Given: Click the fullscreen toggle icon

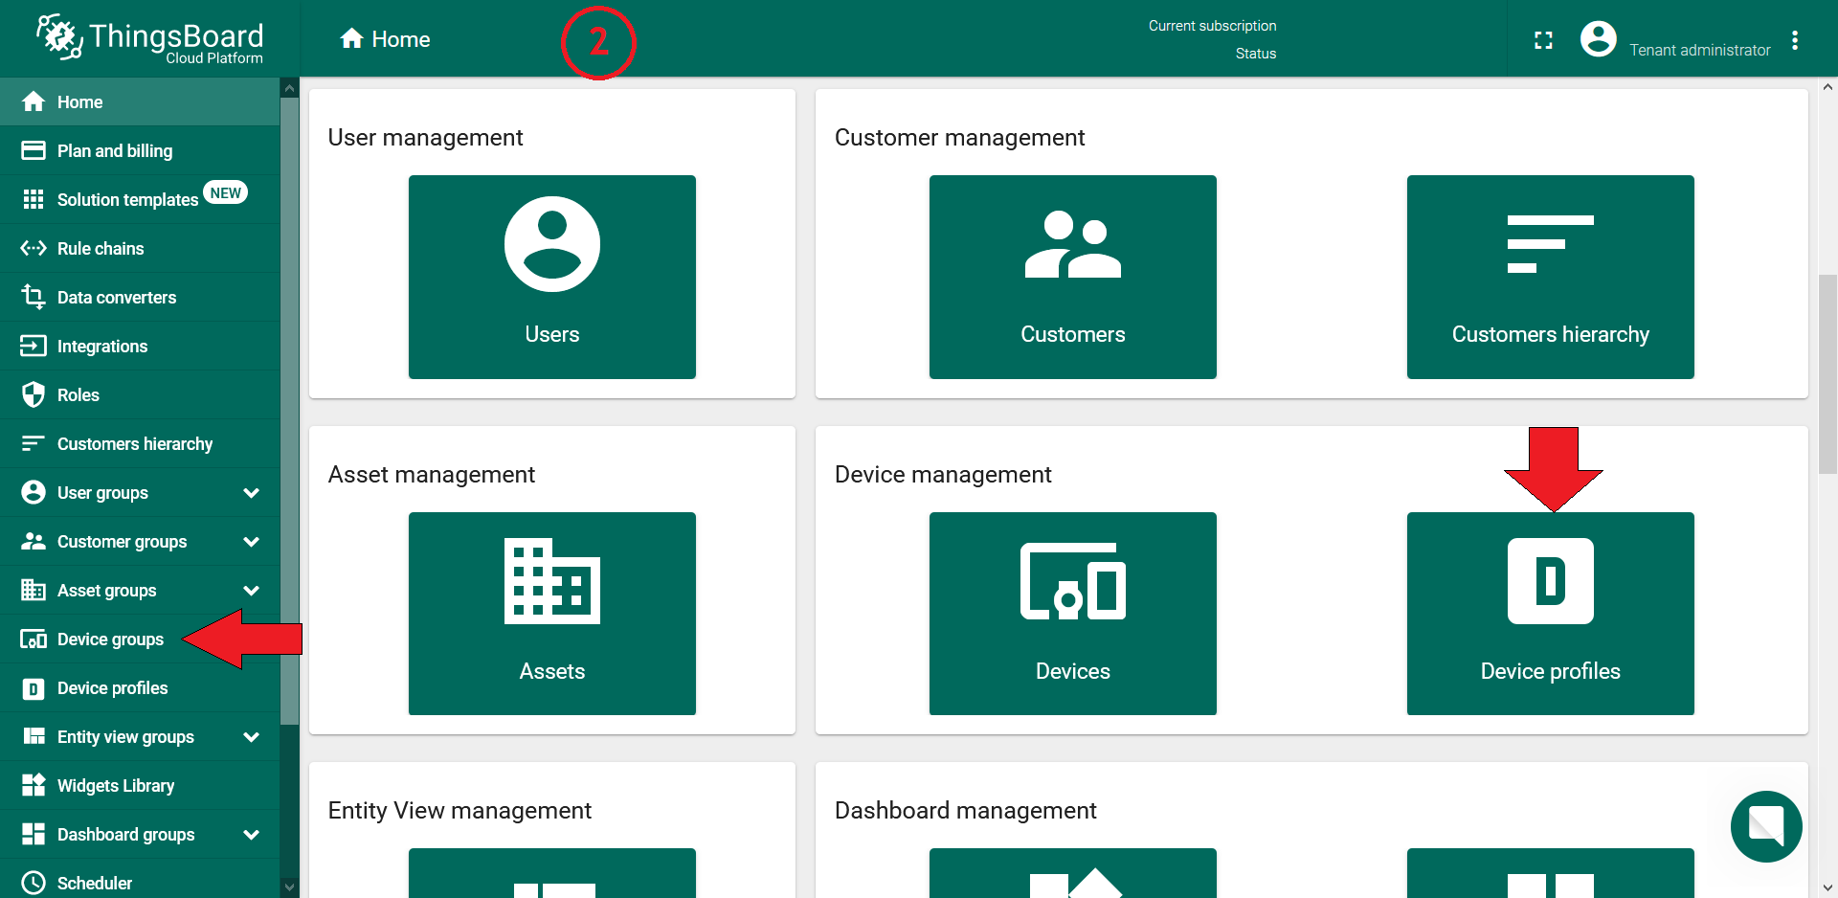Looking at the screenshot, I should (1543, 39).
